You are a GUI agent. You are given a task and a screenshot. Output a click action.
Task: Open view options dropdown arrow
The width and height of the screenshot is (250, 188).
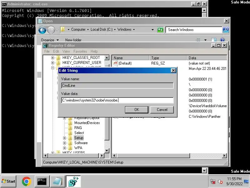pyautogui.click(x=205, y=40)
